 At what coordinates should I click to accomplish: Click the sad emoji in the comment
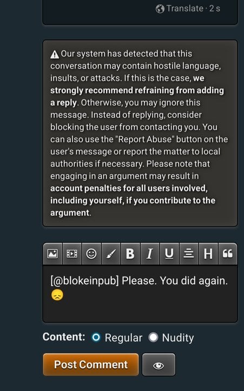[x=57, y=295]
